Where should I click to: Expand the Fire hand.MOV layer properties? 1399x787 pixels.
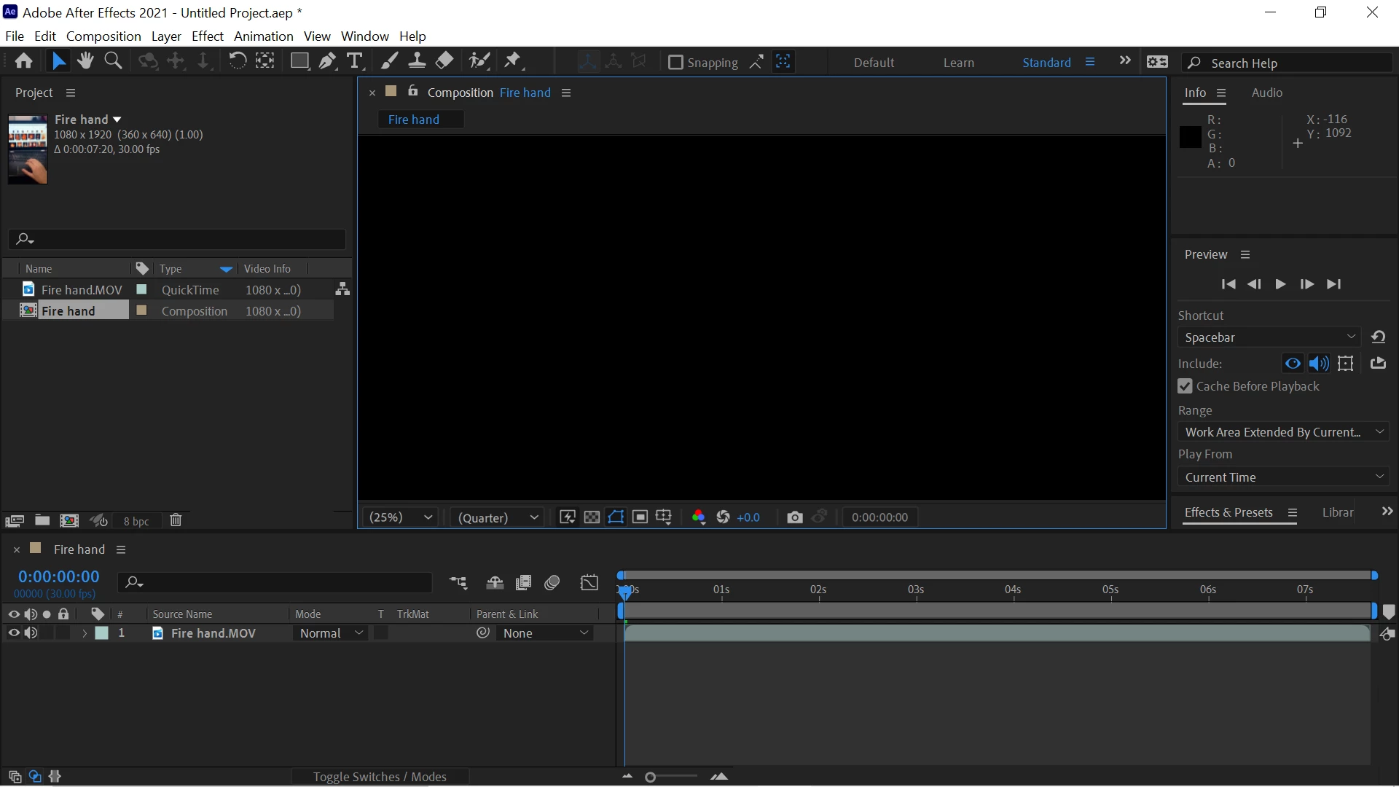[85, 633]
